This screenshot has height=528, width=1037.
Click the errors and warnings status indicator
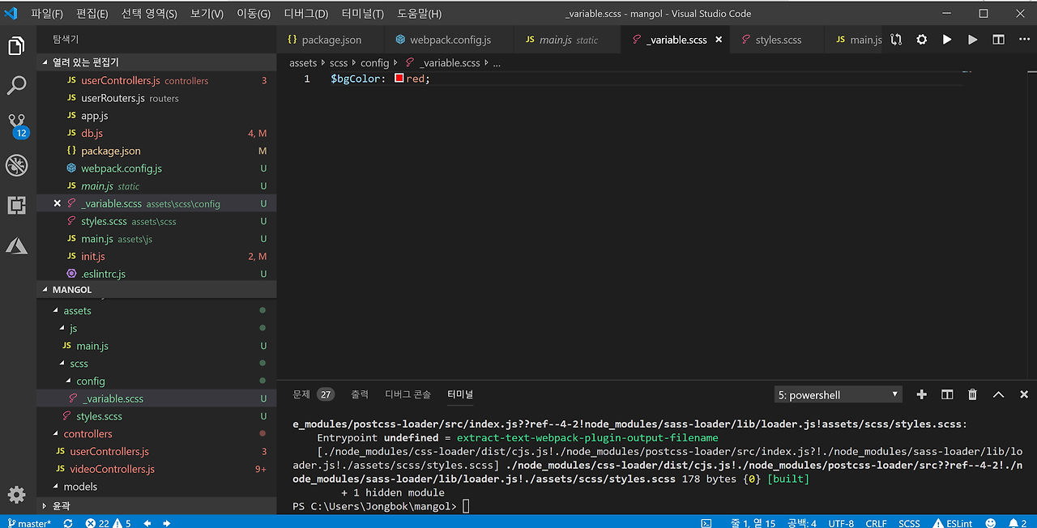[x=108, y=523]
